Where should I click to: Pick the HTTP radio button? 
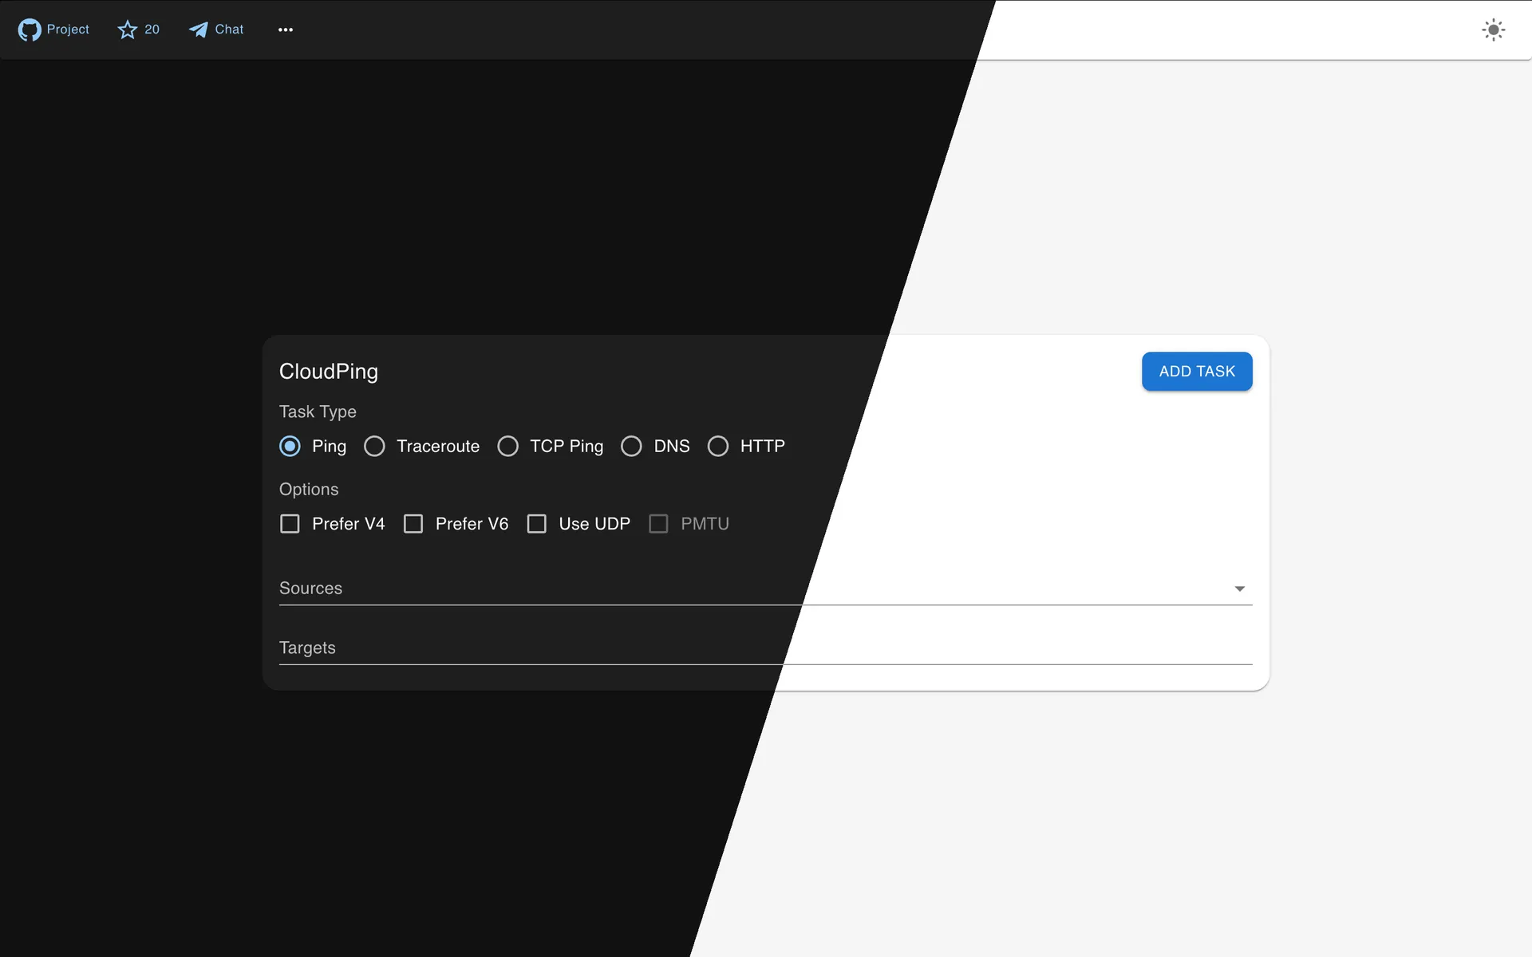(718, 446)
